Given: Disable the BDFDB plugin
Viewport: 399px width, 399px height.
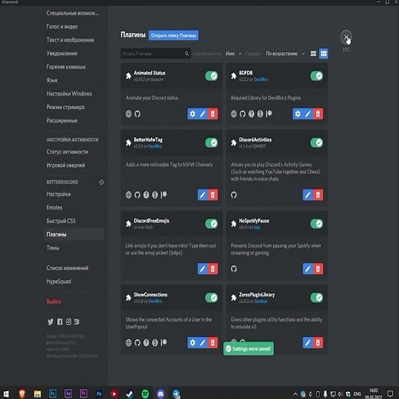Looking at the screenshot, I should click(317, 76).
